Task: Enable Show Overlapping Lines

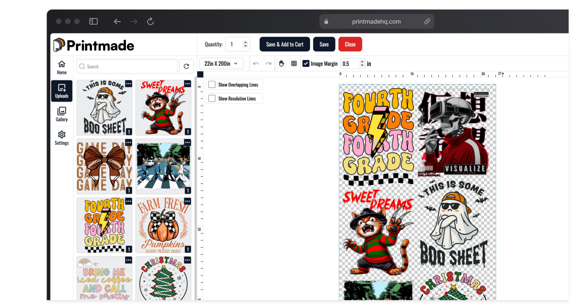Action: coord(212,85)
